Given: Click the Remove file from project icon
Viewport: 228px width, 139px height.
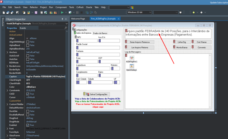Looking at the screenshot, I should click(x=55, y=13).
